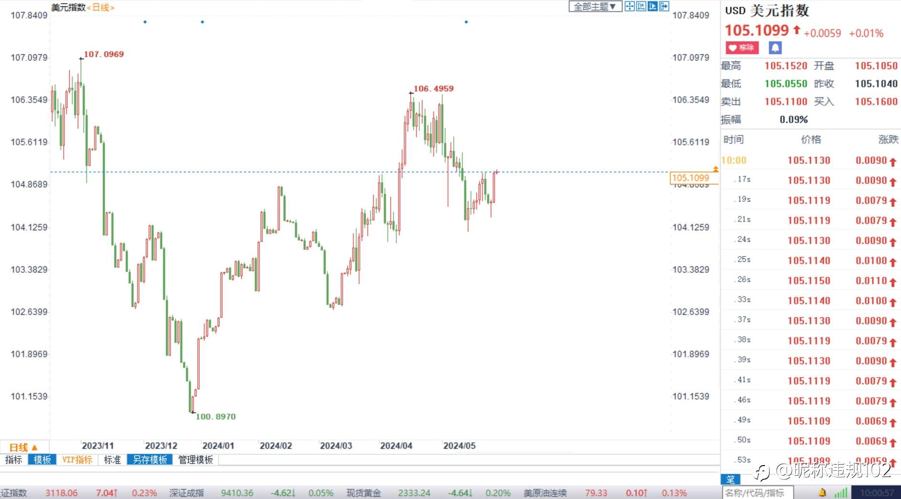Screen dimensions: 901x499
Task: Click the orange 105.1099 current price tag
Action: [x=694, y=178]
